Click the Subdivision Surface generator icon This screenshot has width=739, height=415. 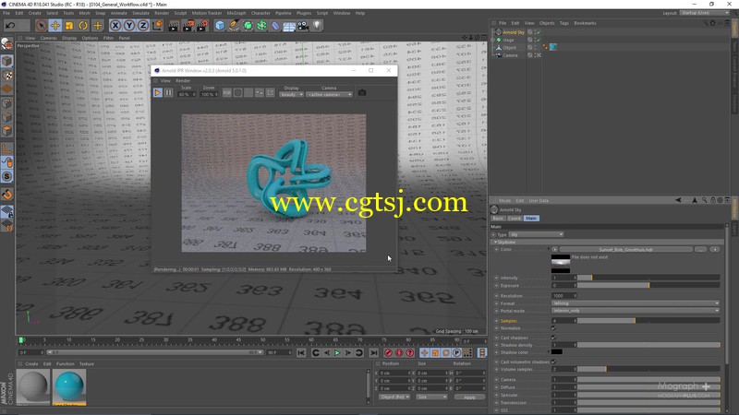coord(248,26)
